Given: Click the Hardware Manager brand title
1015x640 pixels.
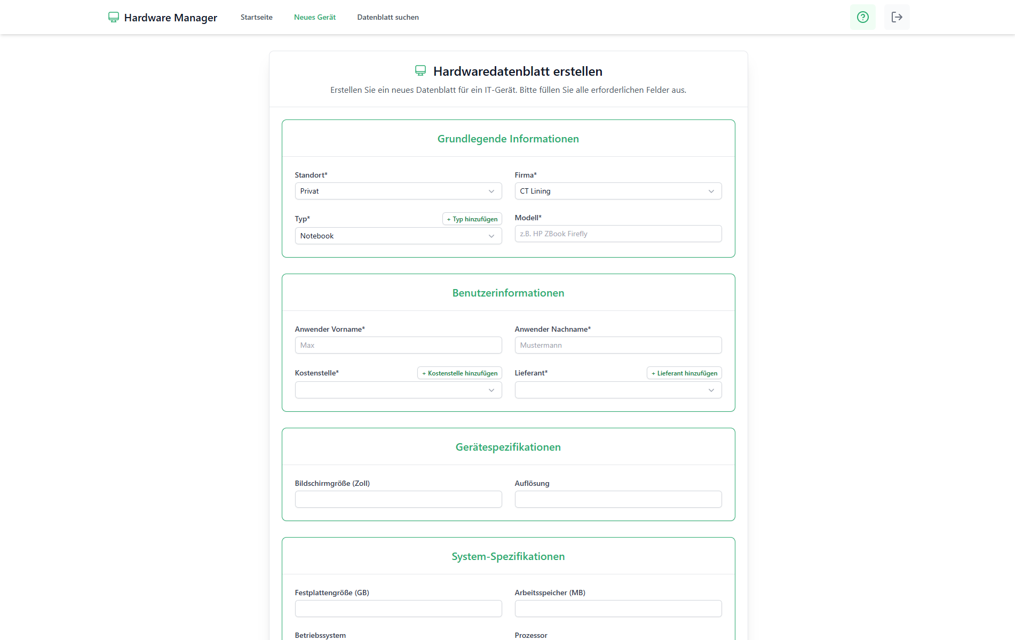Looking at the screenshot, I should [171, 18].
